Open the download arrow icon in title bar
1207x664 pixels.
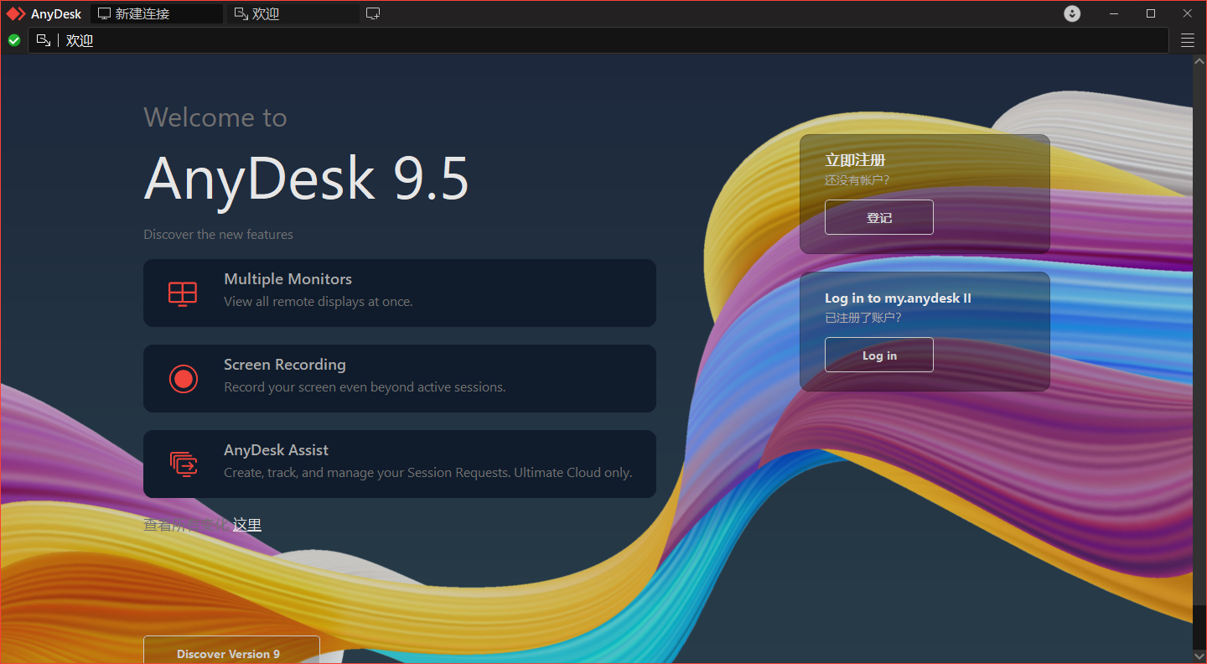pos(1072,13)
